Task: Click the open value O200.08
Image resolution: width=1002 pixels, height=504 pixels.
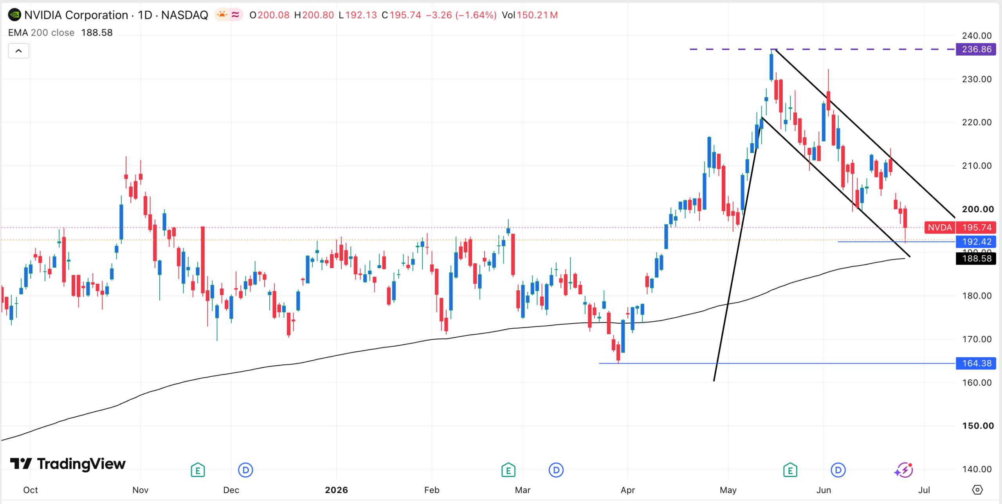Action: [269, 15]
